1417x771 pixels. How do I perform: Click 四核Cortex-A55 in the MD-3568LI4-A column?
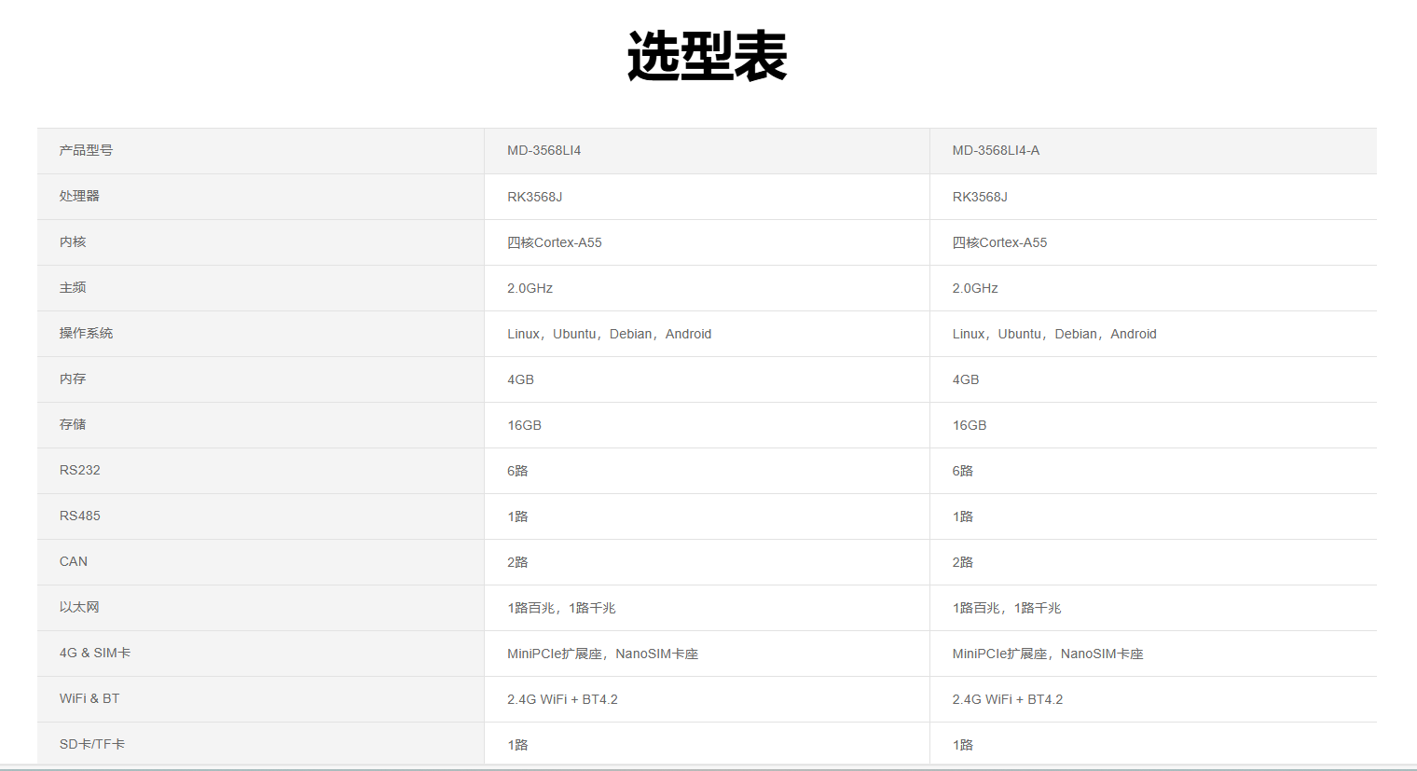tap(999, 242)
